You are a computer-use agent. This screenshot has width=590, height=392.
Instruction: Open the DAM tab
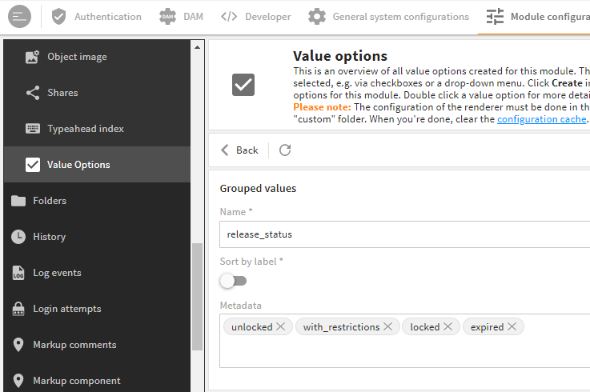point(181,17)
